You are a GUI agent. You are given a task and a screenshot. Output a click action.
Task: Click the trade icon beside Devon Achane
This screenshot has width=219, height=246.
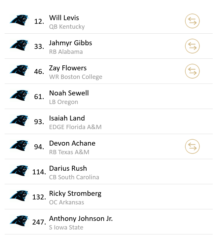(x=192, y=147)
